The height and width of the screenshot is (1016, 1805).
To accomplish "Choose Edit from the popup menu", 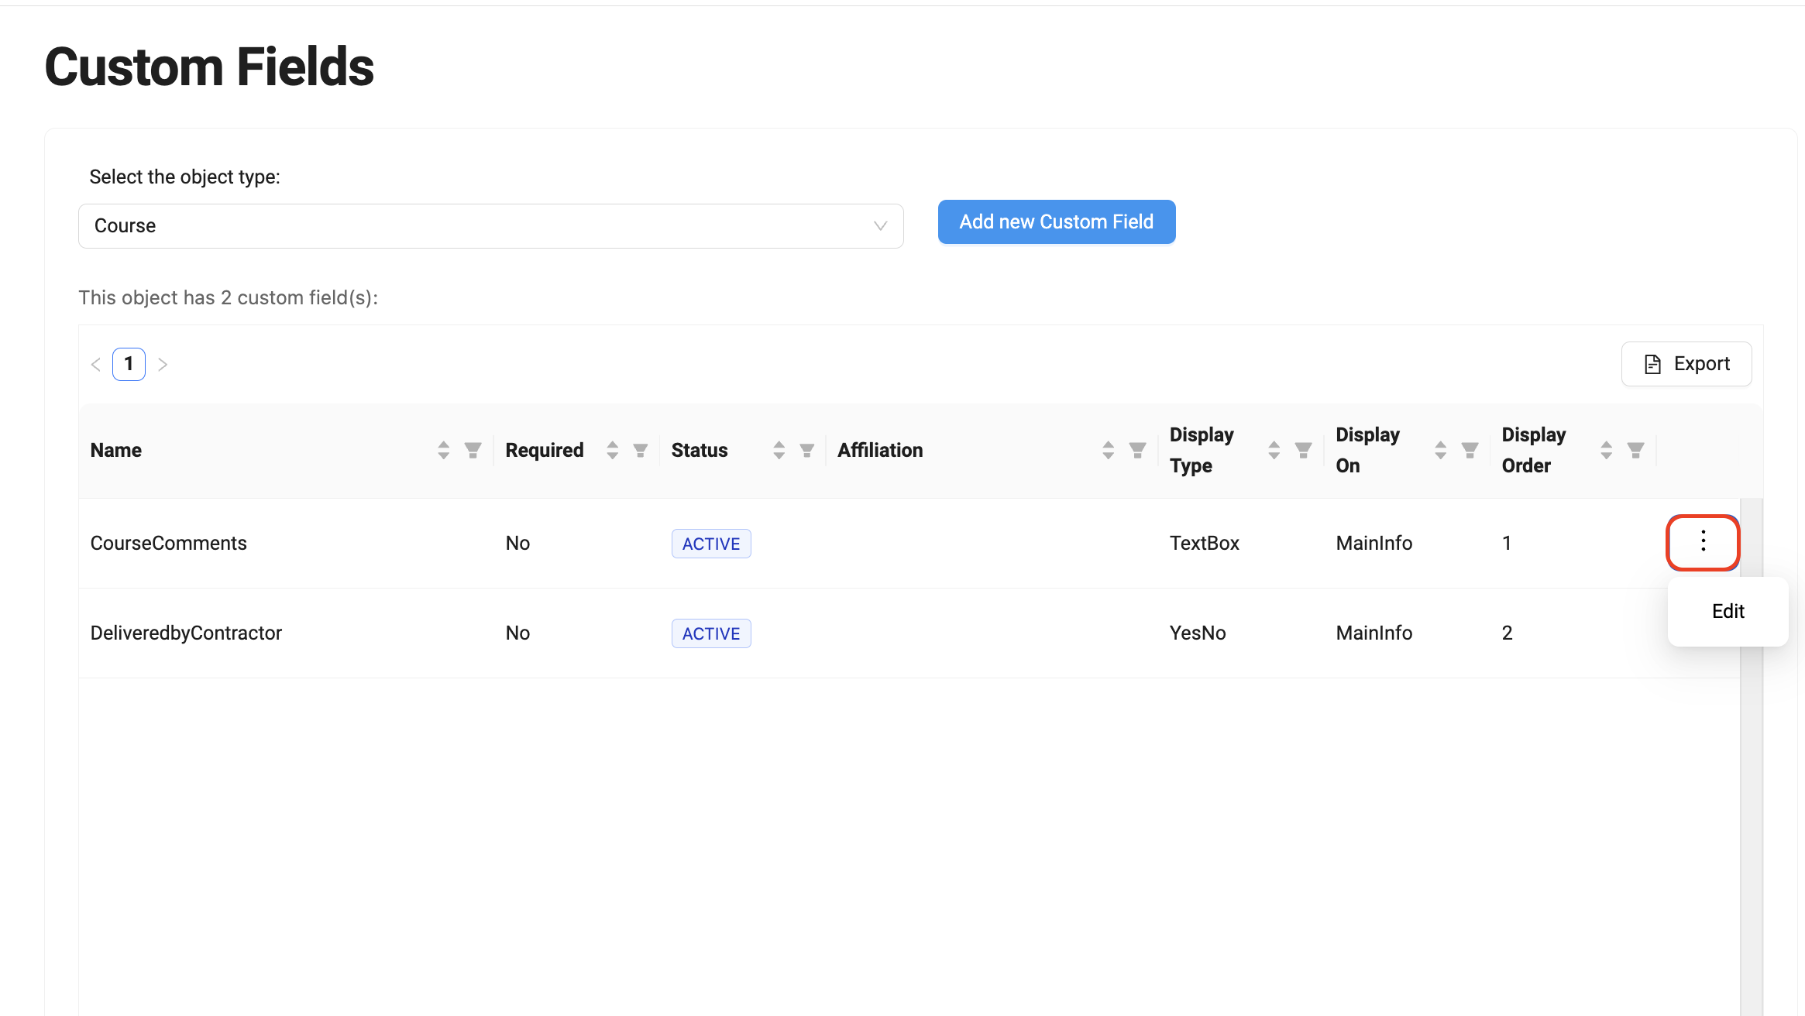I will coord(1728,611).
